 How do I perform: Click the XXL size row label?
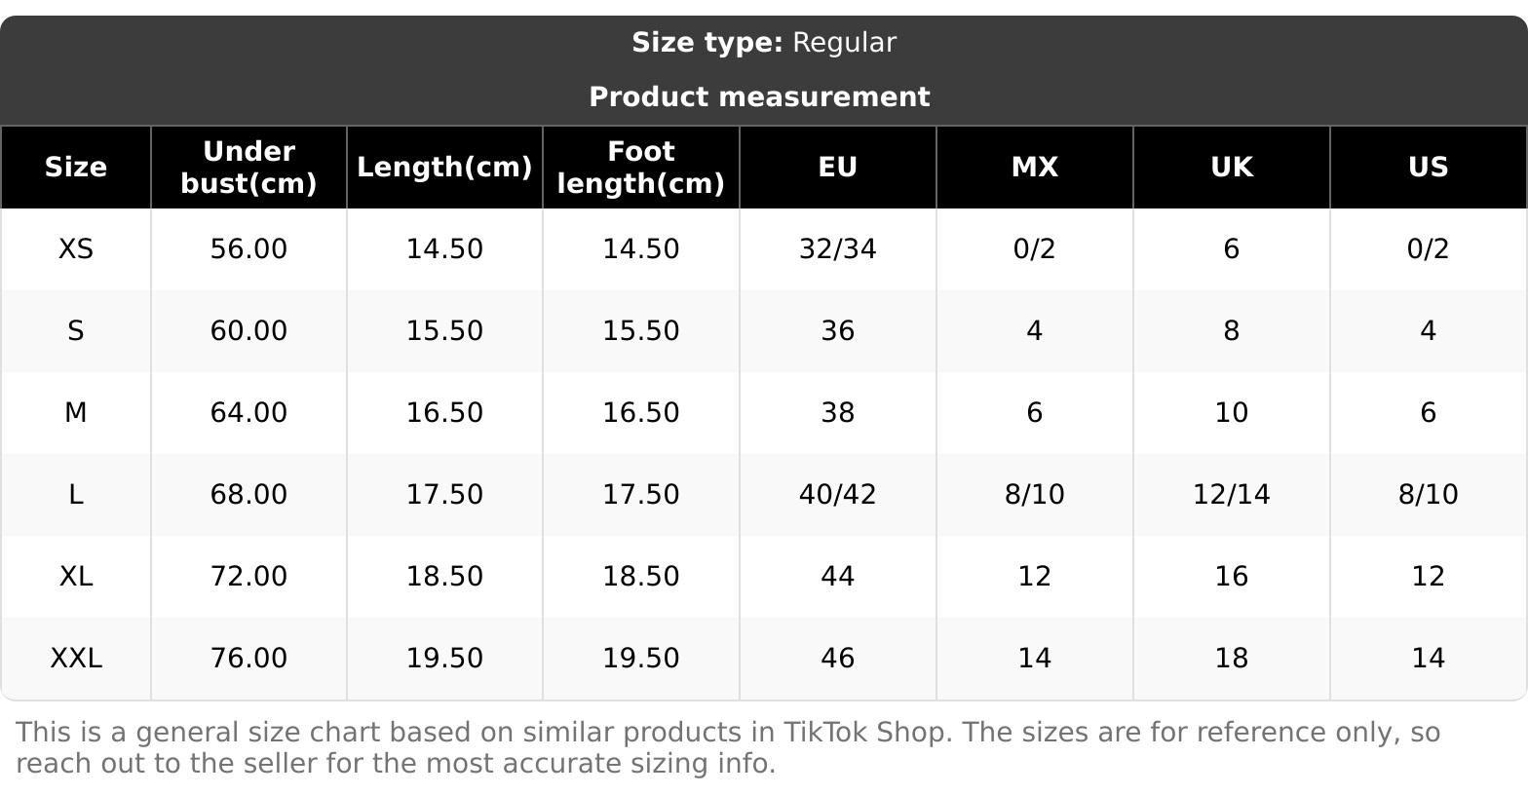pyautogui.click(x=76, y=659)
